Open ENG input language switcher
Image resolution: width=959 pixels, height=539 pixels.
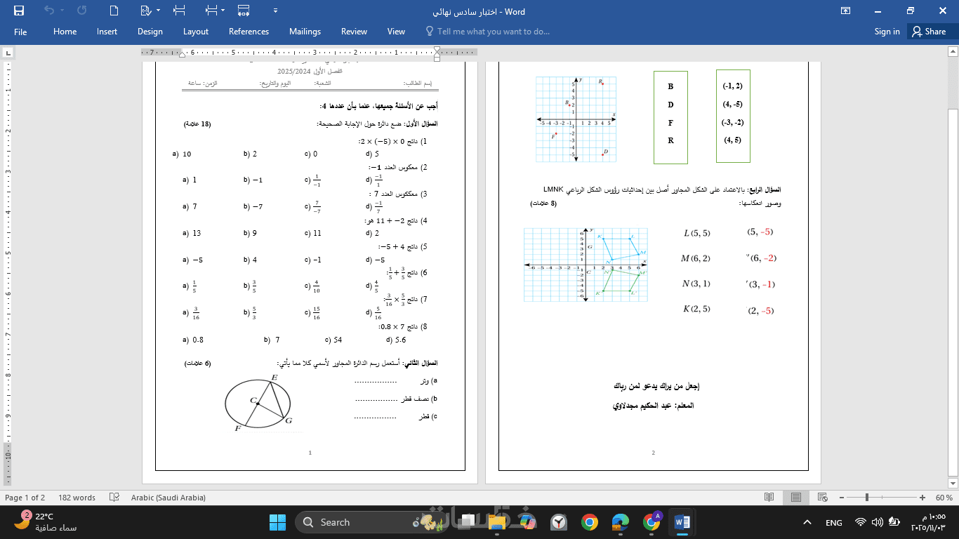point(834,523)
